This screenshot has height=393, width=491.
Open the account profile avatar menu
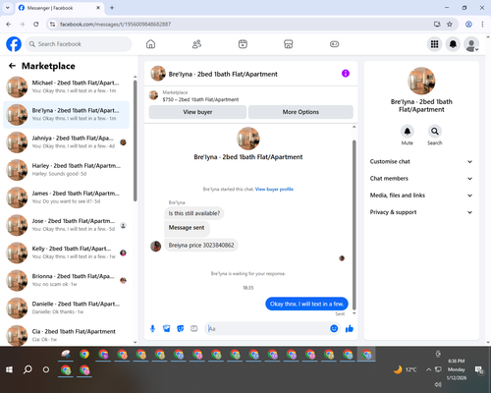[x=471, y=44]
